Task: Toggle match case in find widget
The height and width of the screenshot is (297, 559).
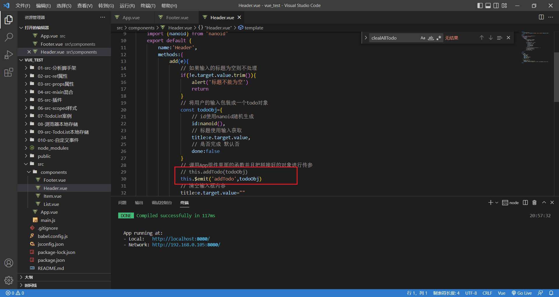Action: [423, 38]
